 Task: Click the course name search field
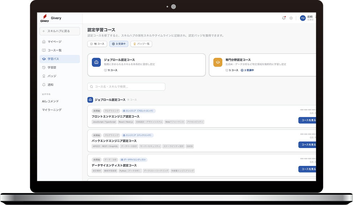126,87
